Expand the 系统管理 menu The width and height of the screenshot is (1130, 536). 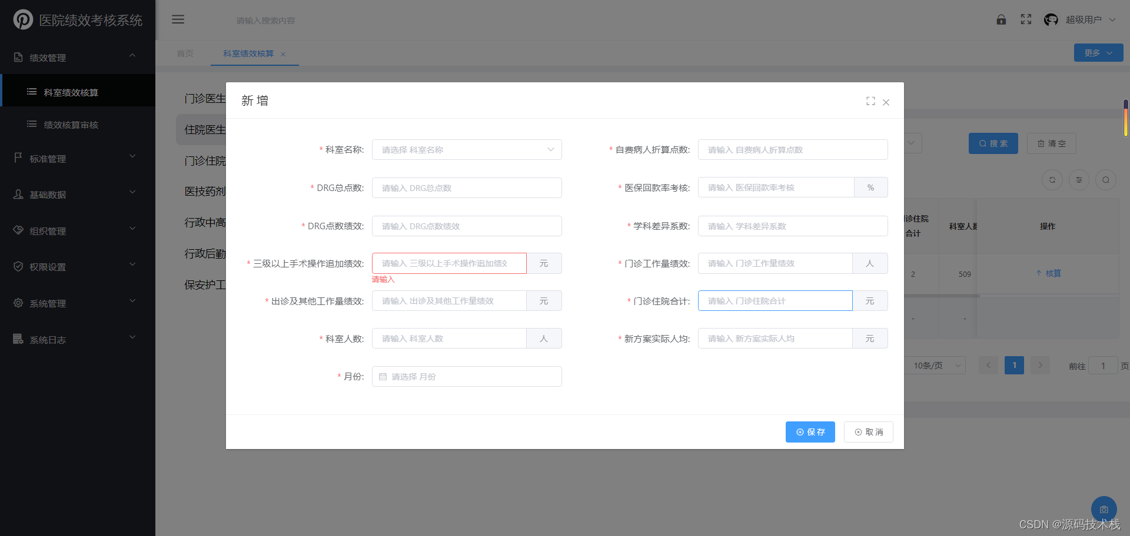[132, 301]
